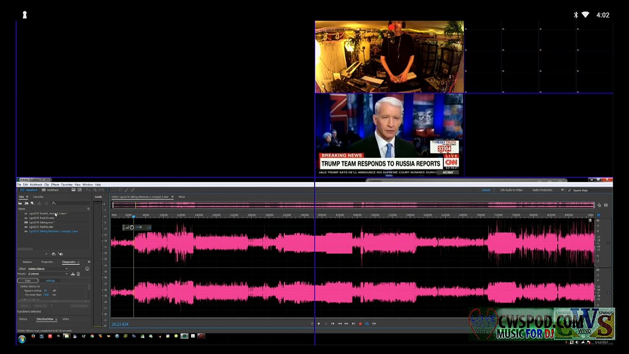629x354 pixels.
Task: Toggle spectral frequency display icon
Action: tap(73, 190)
